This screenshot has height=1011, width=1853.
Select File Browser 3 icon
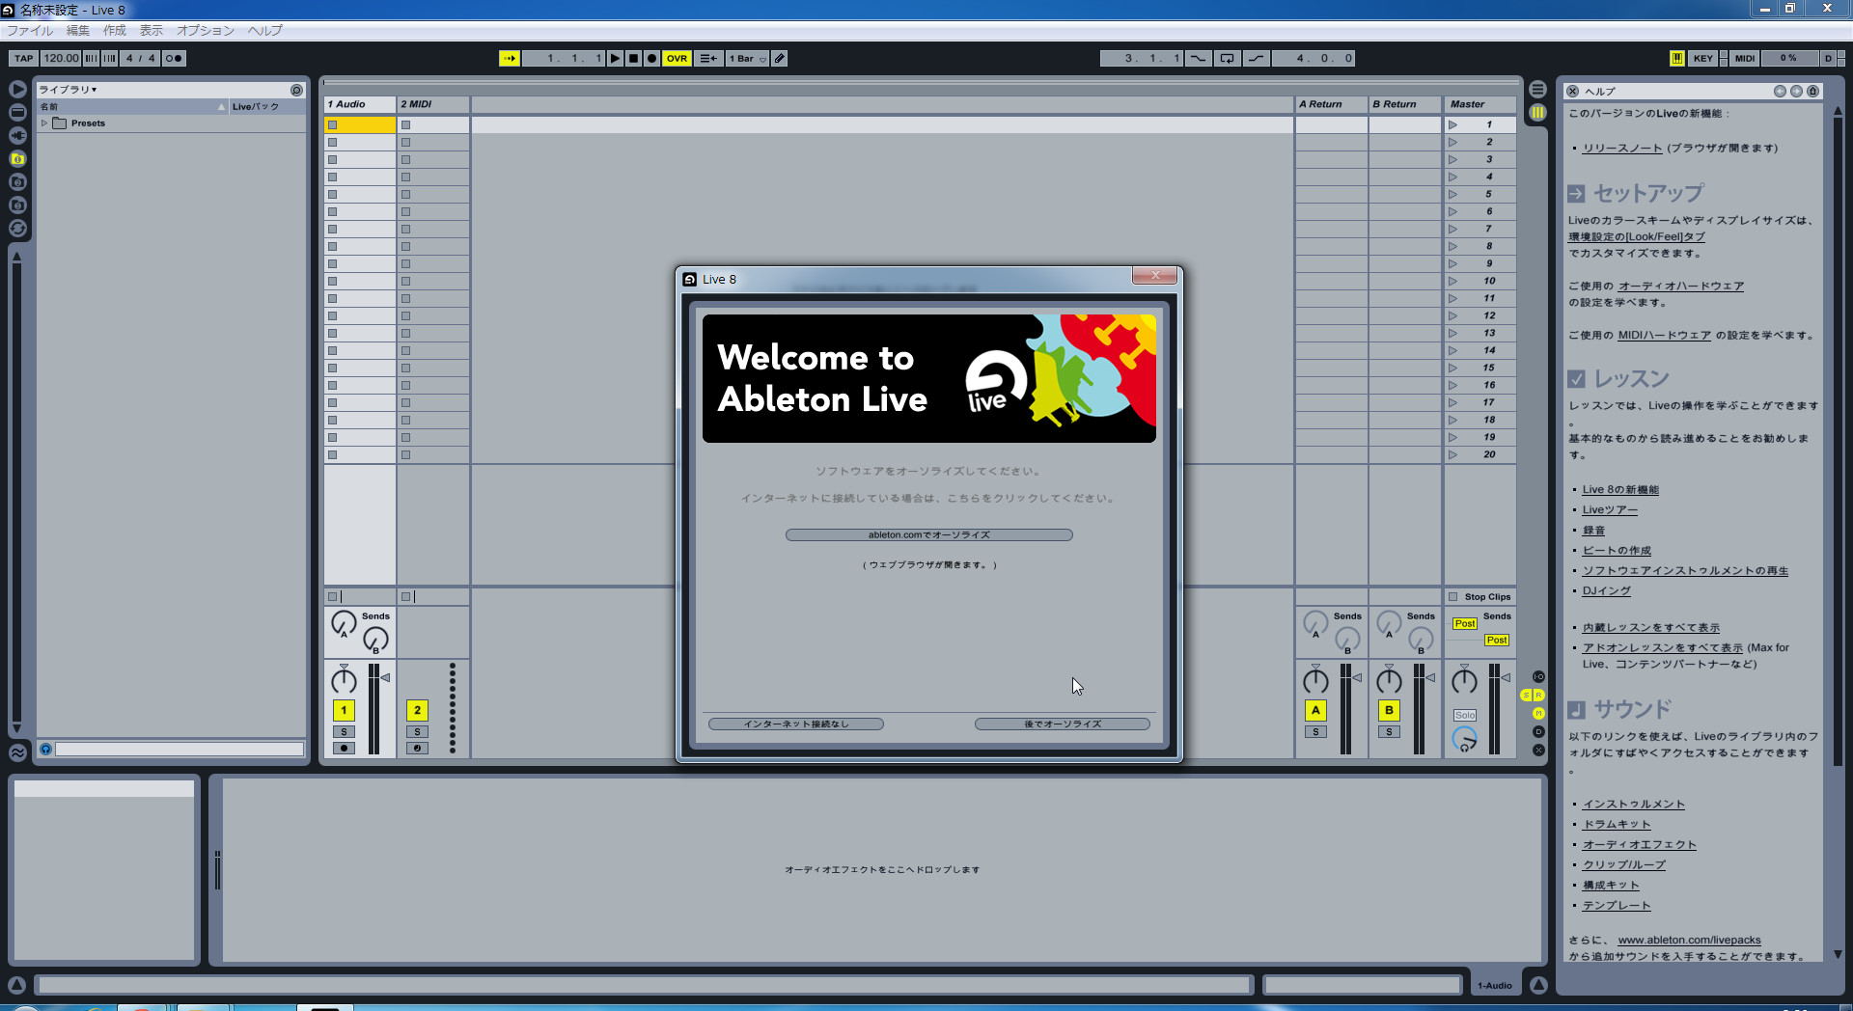17,205
